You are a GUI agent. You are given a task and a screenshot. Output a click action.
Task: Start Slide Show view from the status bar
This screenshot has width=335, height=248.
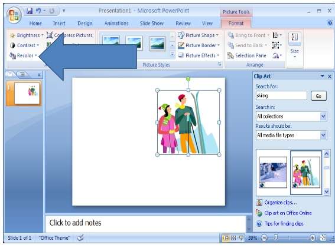pos(241,238)
